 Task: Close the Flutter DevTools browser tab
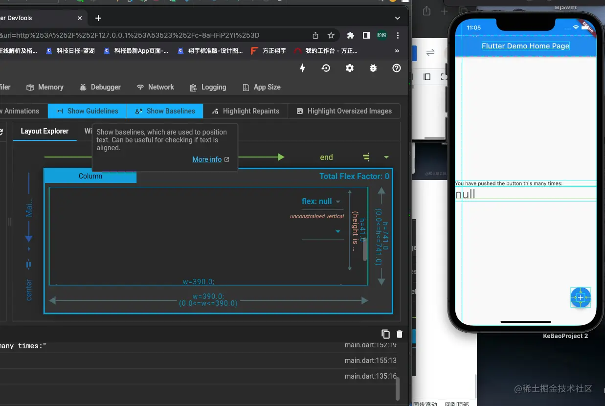[80, 18]
